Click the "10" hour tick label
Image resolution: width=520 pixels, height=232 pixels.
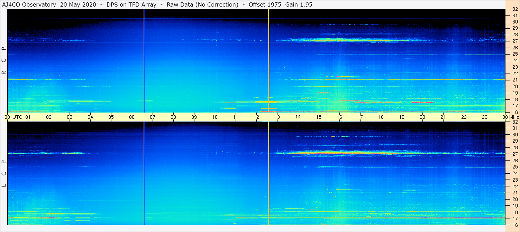215,117
